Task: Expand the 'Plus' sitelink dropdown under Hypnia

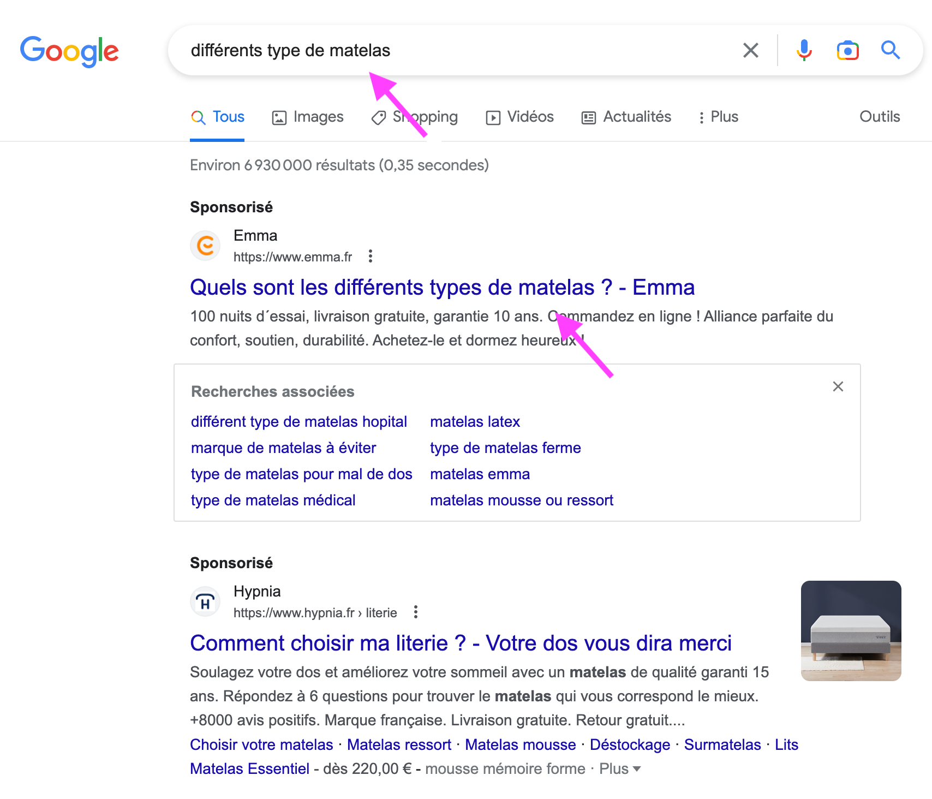Action: [x=619, y=768]
